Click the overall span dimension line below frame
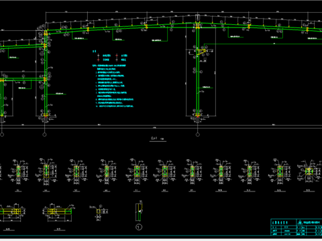 [161, 128]
